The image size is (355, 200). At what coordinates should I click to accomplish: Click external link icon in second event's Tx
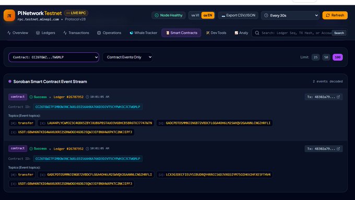click(338, 149)
